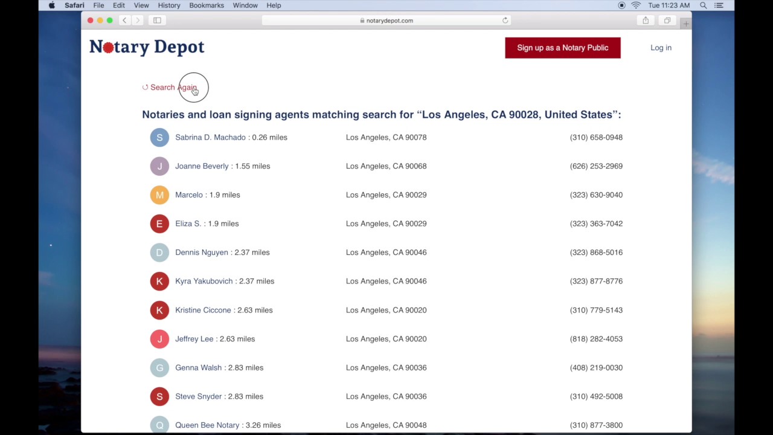This screenshot has height=435, width=773.
Task: Go back with Safari back arrow
Action: (124, 21)
